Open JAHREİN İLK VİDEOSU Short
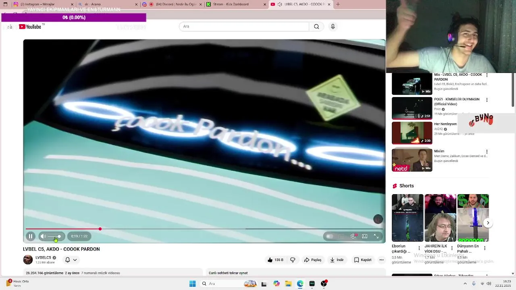This screenshot has width=516, height=290. (440, 218)
